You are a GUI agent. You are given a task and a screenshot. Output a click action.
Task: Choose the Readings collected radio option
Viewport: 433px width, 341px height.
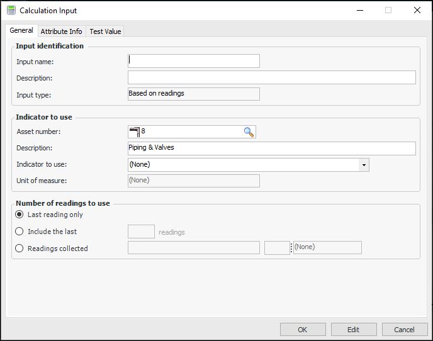(x=20, y=249)
